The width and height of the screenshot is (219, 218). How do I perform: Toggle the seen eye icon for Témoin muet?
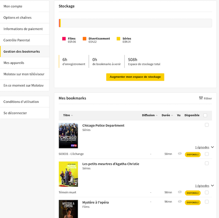[x=180, y=192]
